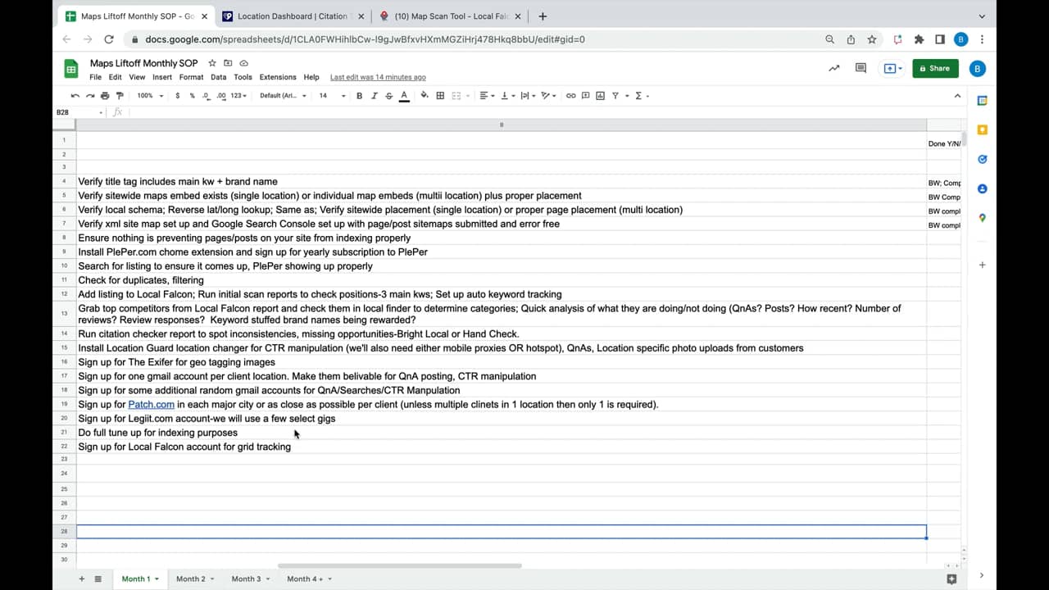
Task: Switch to the Month 4 + sheet tab
Action: pyautogui.click(x=309, y=579)
